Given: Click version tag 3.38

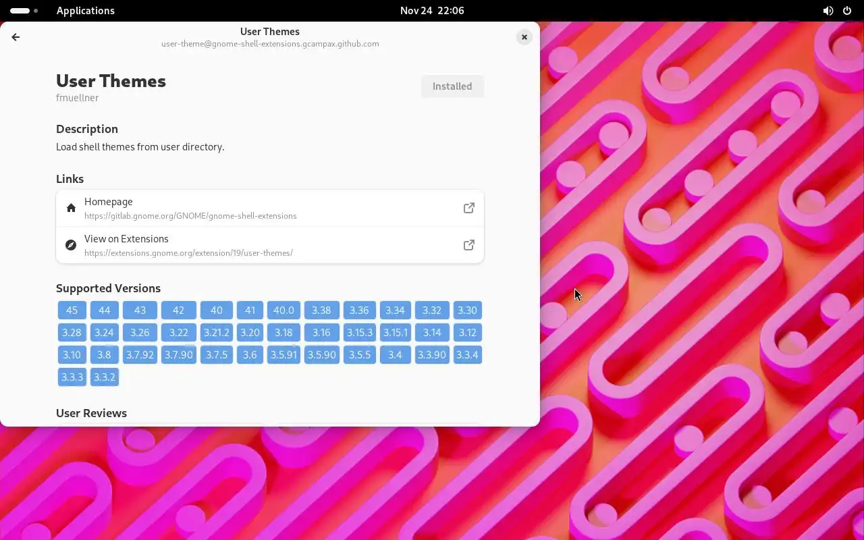Looking at the screenshot, I should 321,310.
